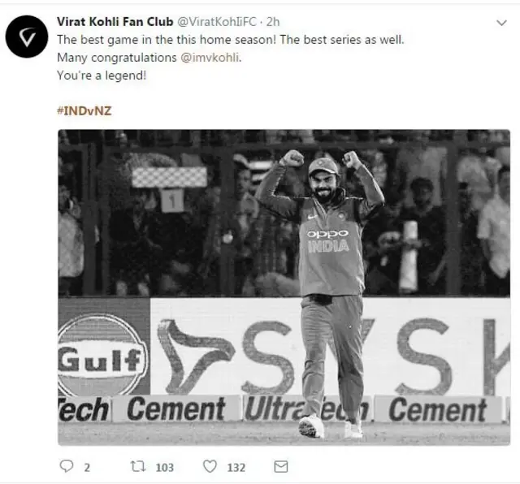This screenshot has width=520, height=484.
Task: Like the tweet with heart icon
Action: point(210,466)
